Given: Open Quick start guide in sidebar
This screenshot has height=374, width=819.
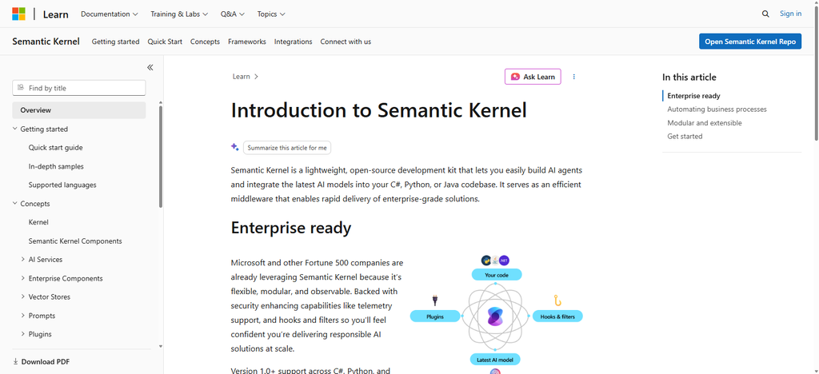Looking at the screenshot, I should [55, 148].
